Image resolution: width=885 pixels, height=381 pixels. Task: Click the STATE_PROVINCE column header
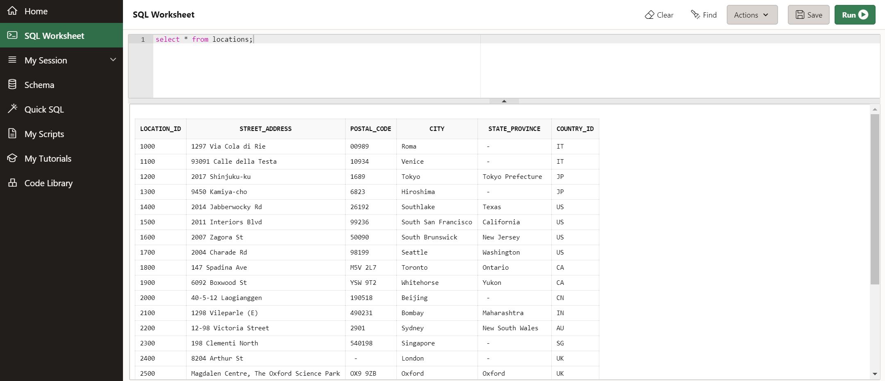tap(514, 129)
